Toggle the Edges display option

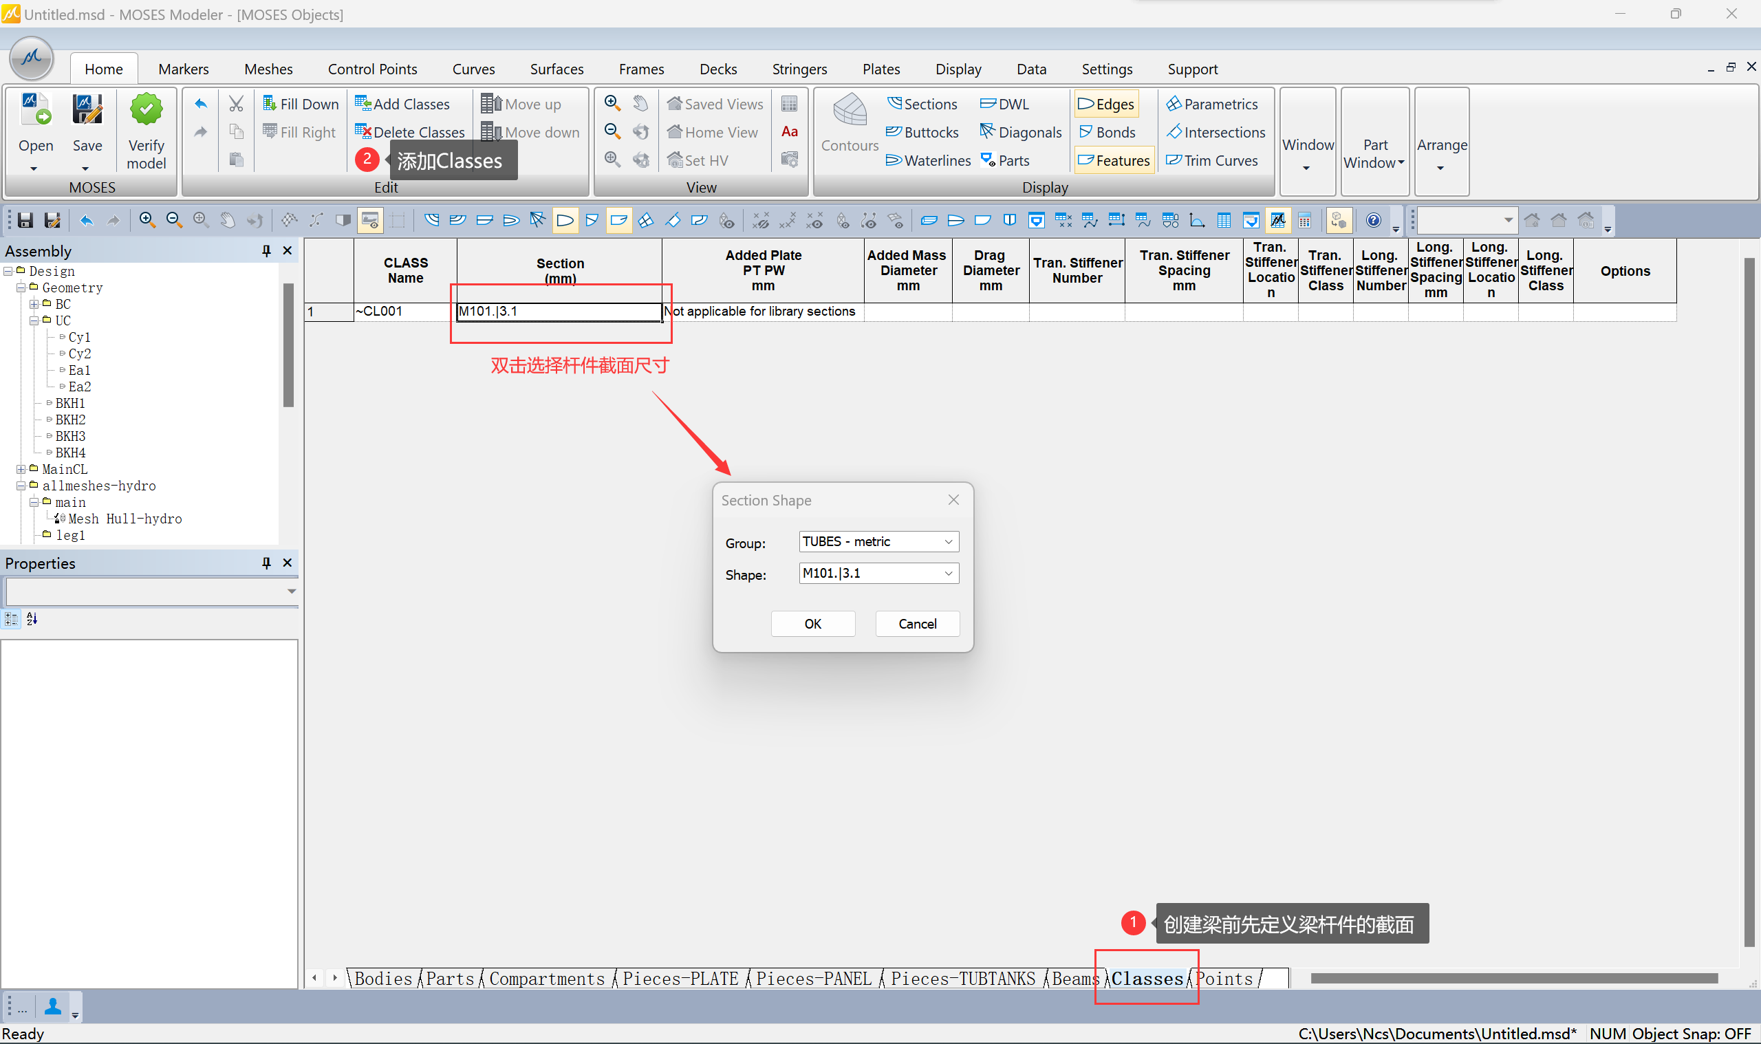(x=1107, y=104)
